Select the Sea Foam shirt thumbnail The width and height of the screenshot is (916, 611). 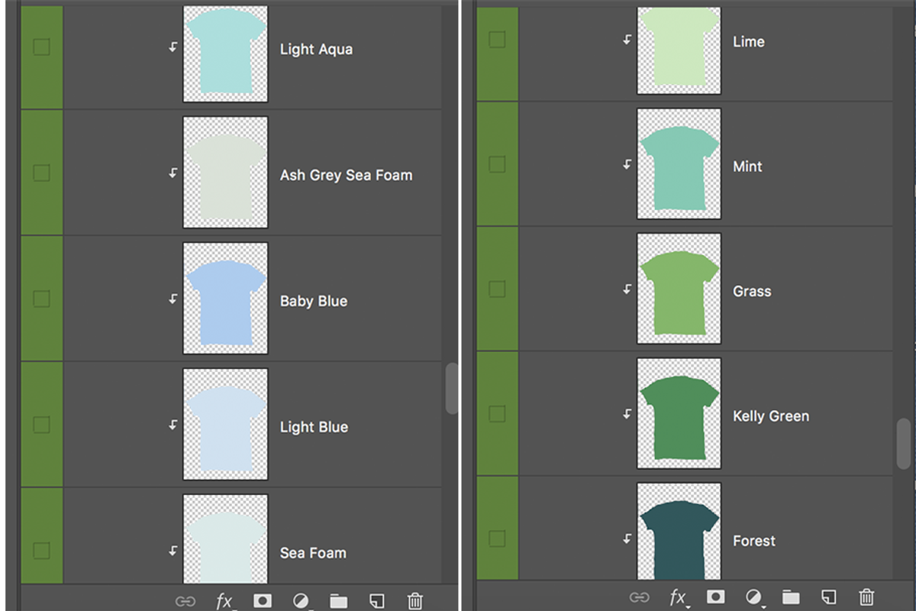click(x=225, y=538)
